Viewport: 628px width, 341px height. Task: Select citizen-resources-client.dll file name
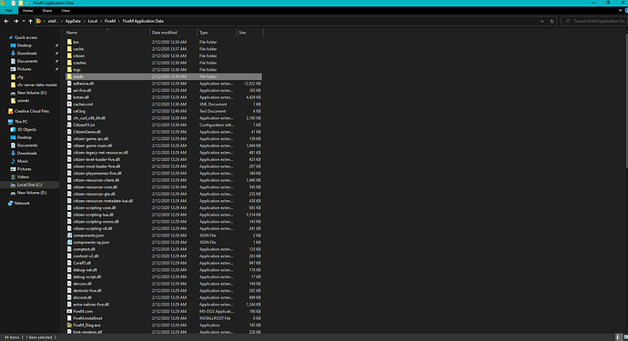point(96,180)
